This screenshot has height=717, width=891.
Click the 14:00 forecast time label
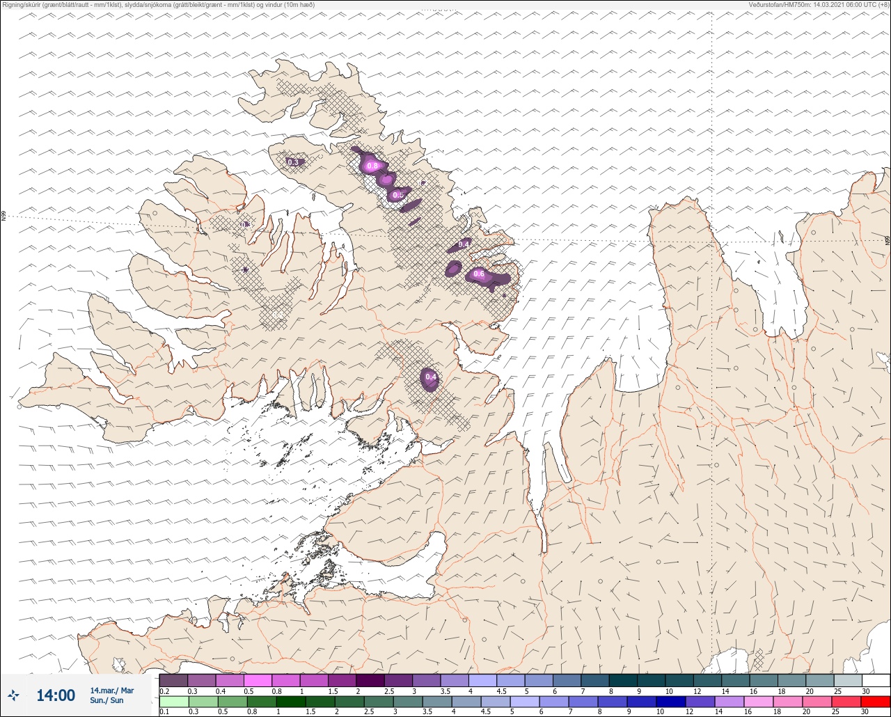point(56,695)
